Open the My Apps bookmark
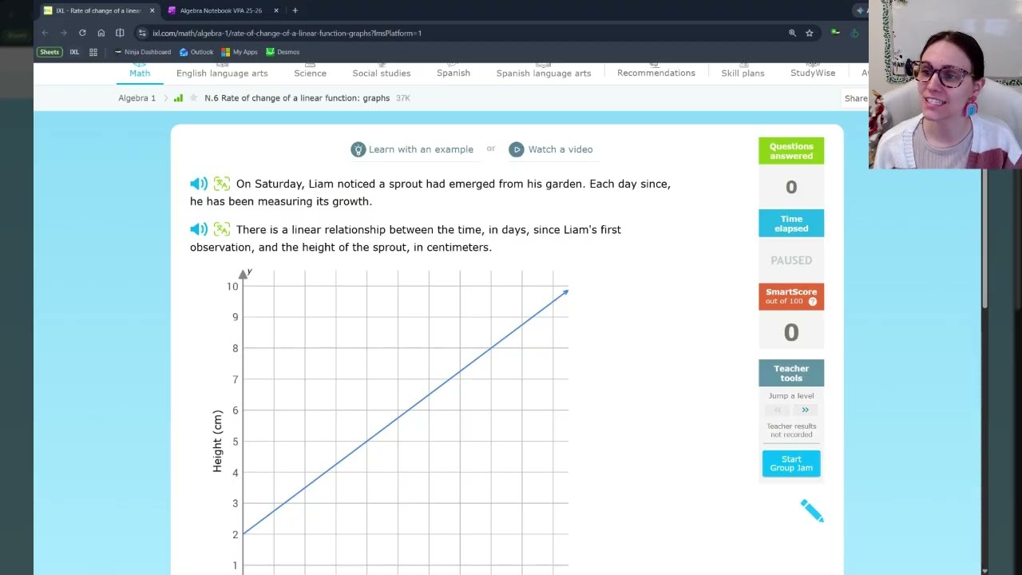Image resolution: width=1022 pixels, height=575 pixels. click(x=240, y=52)
